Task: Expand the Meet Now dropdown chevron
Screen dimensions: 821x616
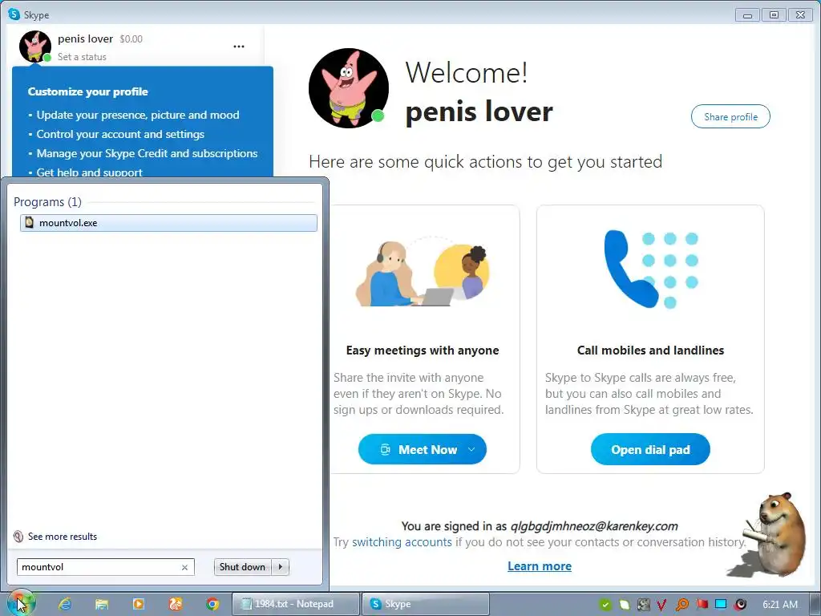Action: pos(471,449)
